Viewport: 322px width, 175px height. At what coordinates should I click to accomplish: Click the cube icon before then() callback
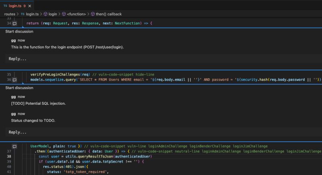(x=93, y=14)
